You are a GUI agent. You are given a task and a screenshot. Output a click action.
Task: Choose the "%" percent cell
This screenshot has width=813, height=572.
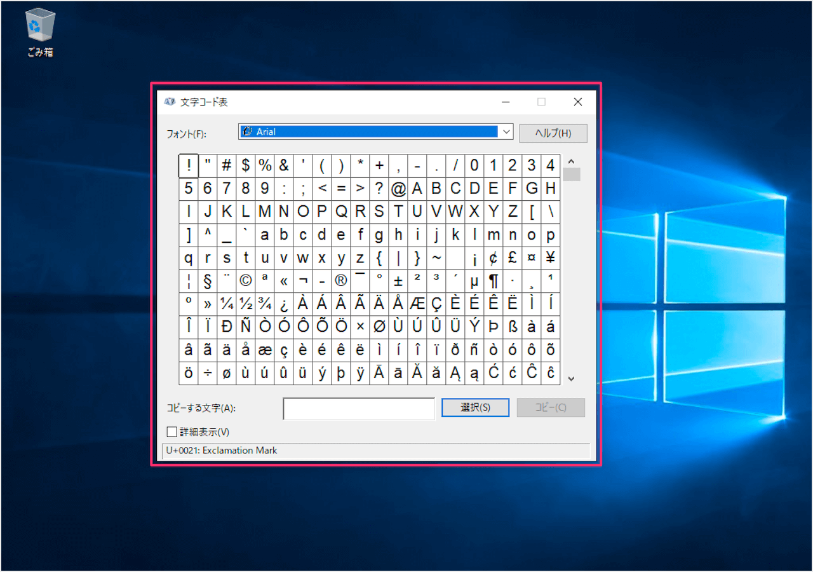(265, 166)
